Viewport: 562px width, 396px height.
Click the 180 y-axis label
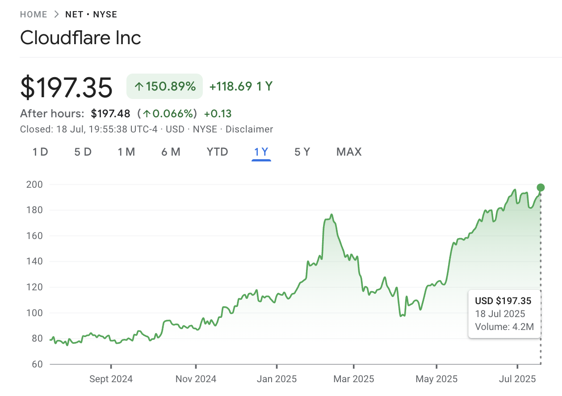(x=35, y=210)
